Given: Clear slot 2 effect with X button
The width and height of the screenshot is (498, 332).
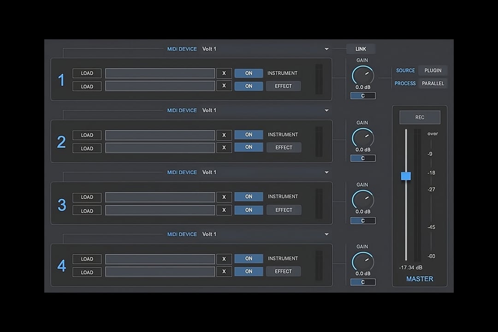Looking at the screenshot, I should click(x=224, y=148).
